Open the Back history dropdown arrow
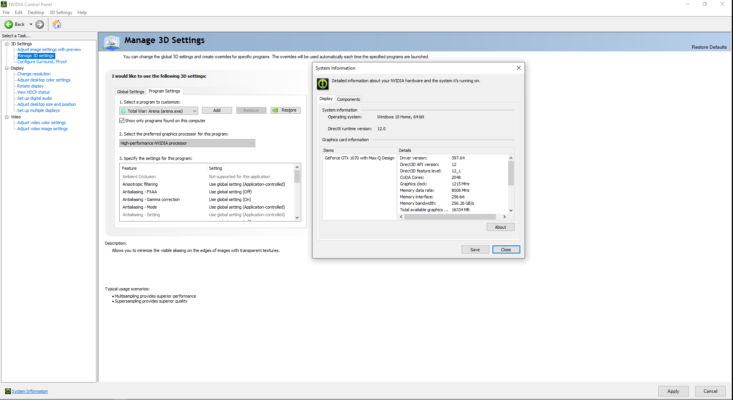 [31, 24]
